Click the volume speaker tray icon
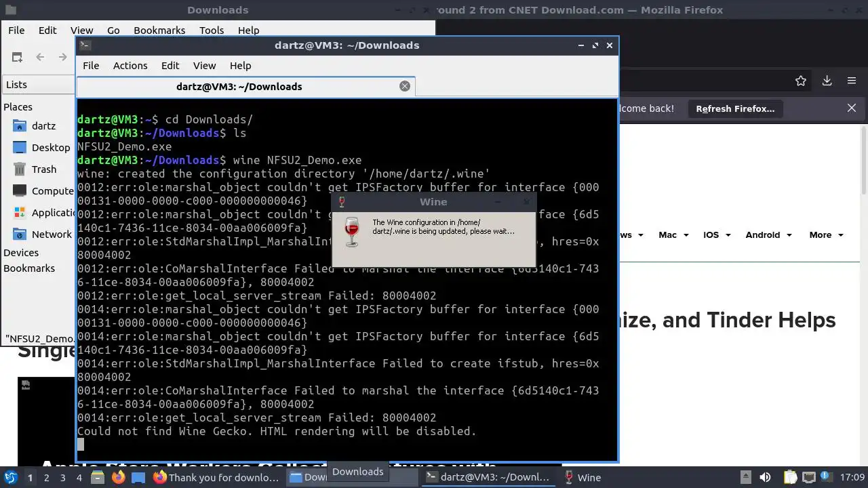This screenshot has height=488, width=868. coord(765,477)
